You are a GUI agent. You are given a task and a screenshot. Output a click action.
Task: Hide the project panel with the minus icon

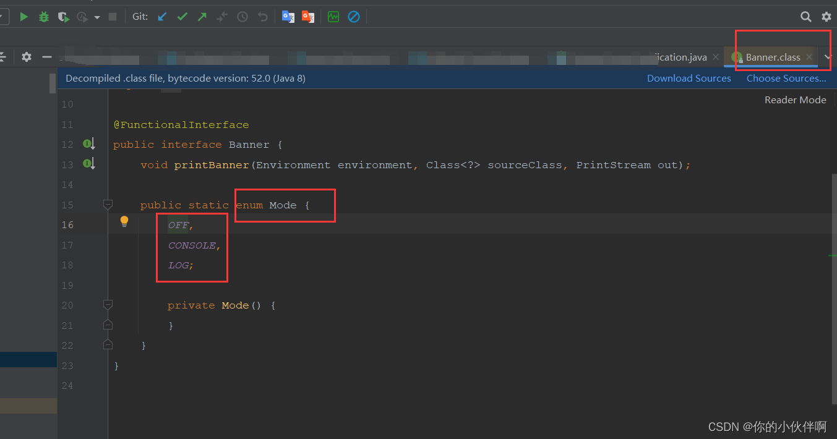pyautogui.click(x=46, y=57)
